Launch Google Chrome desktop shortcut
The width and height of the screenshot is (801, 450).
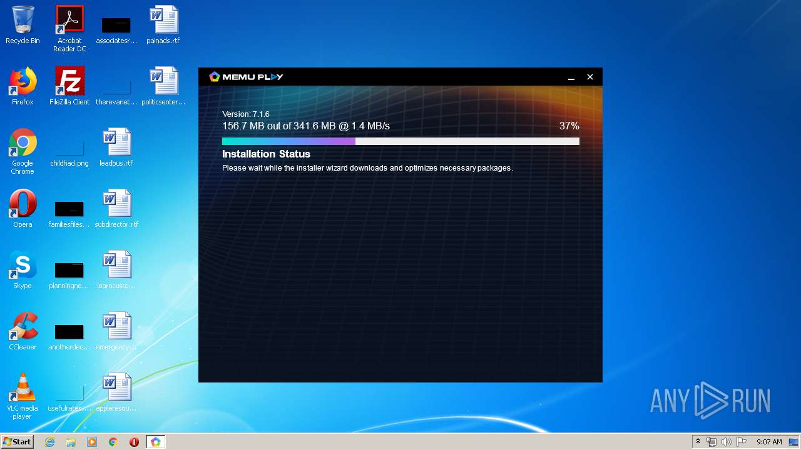pos(23,151)
